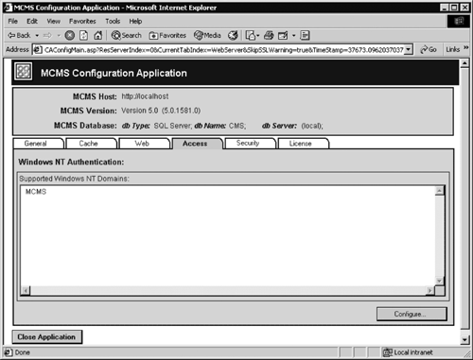Click the page scrollbar up arrow
473x360 pixels.
464,63
